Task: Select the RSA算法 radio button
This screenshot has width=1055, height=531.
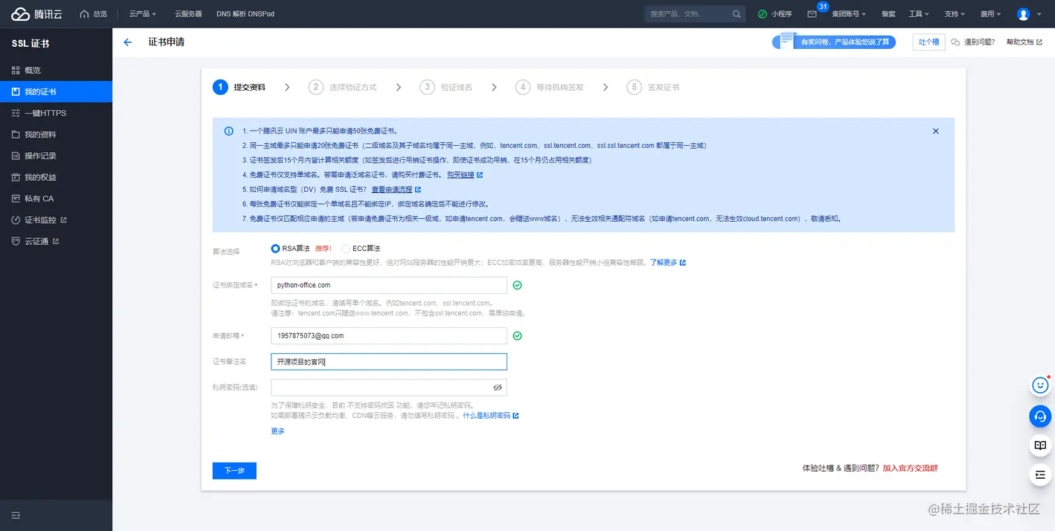Action: pos(276,248)
